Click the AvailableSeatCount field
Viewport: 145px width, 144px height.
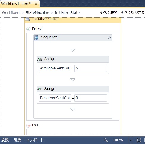click(x=55, y=68)
